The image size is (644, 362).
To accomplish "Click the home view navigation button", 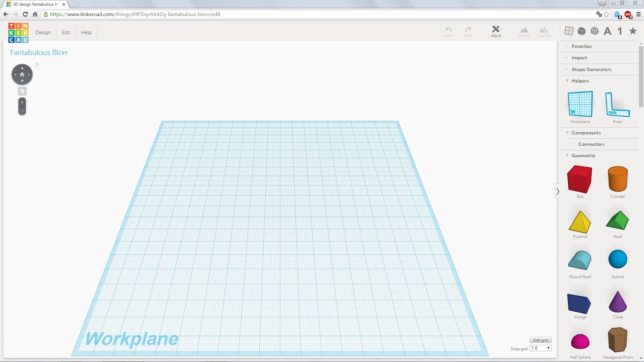I will [x=22, y=74].
